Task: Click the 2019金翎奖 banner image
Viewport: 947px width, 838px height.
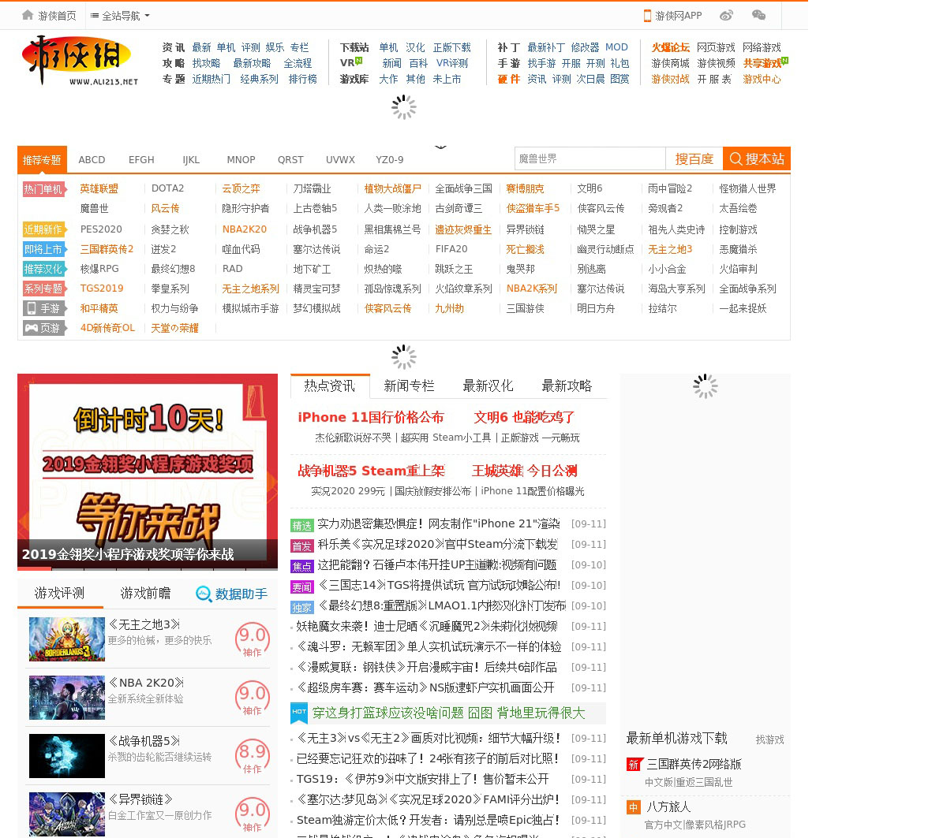Action: (148, 471)
